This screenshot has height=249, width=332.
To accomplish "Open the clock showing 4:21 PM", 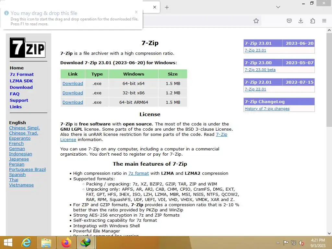I will point(318,243).
